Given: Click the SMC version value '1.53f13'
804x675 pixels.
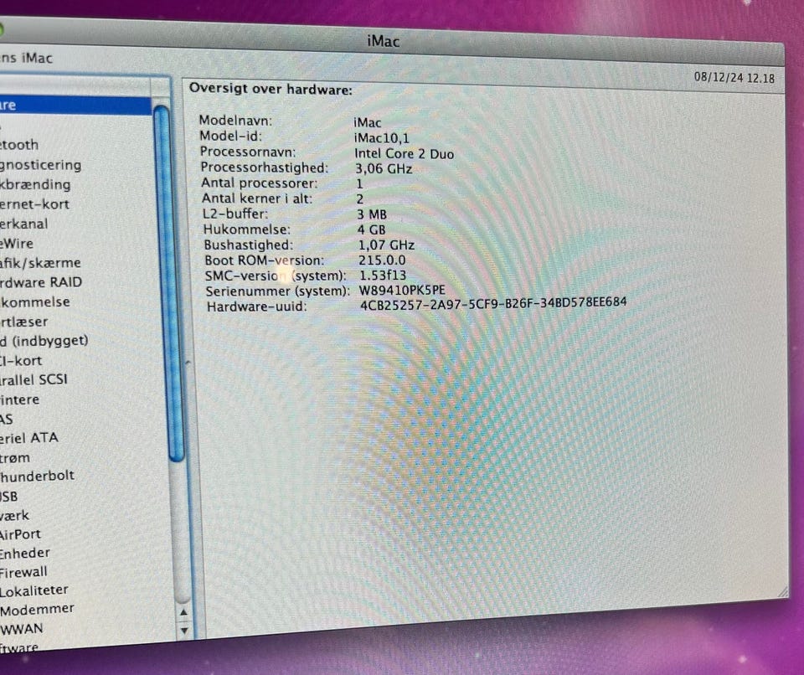Looking at the screenshot, I should (x=383, y=276).
